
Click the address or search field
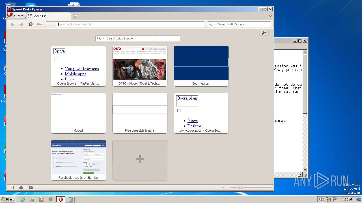(130, 24)
